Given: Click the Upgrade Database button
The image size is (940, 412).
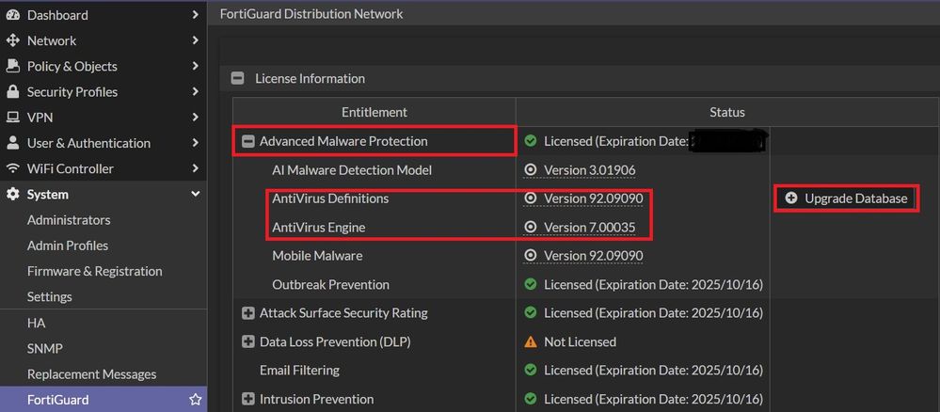Looking at the screenshot, I should point(846,198).
